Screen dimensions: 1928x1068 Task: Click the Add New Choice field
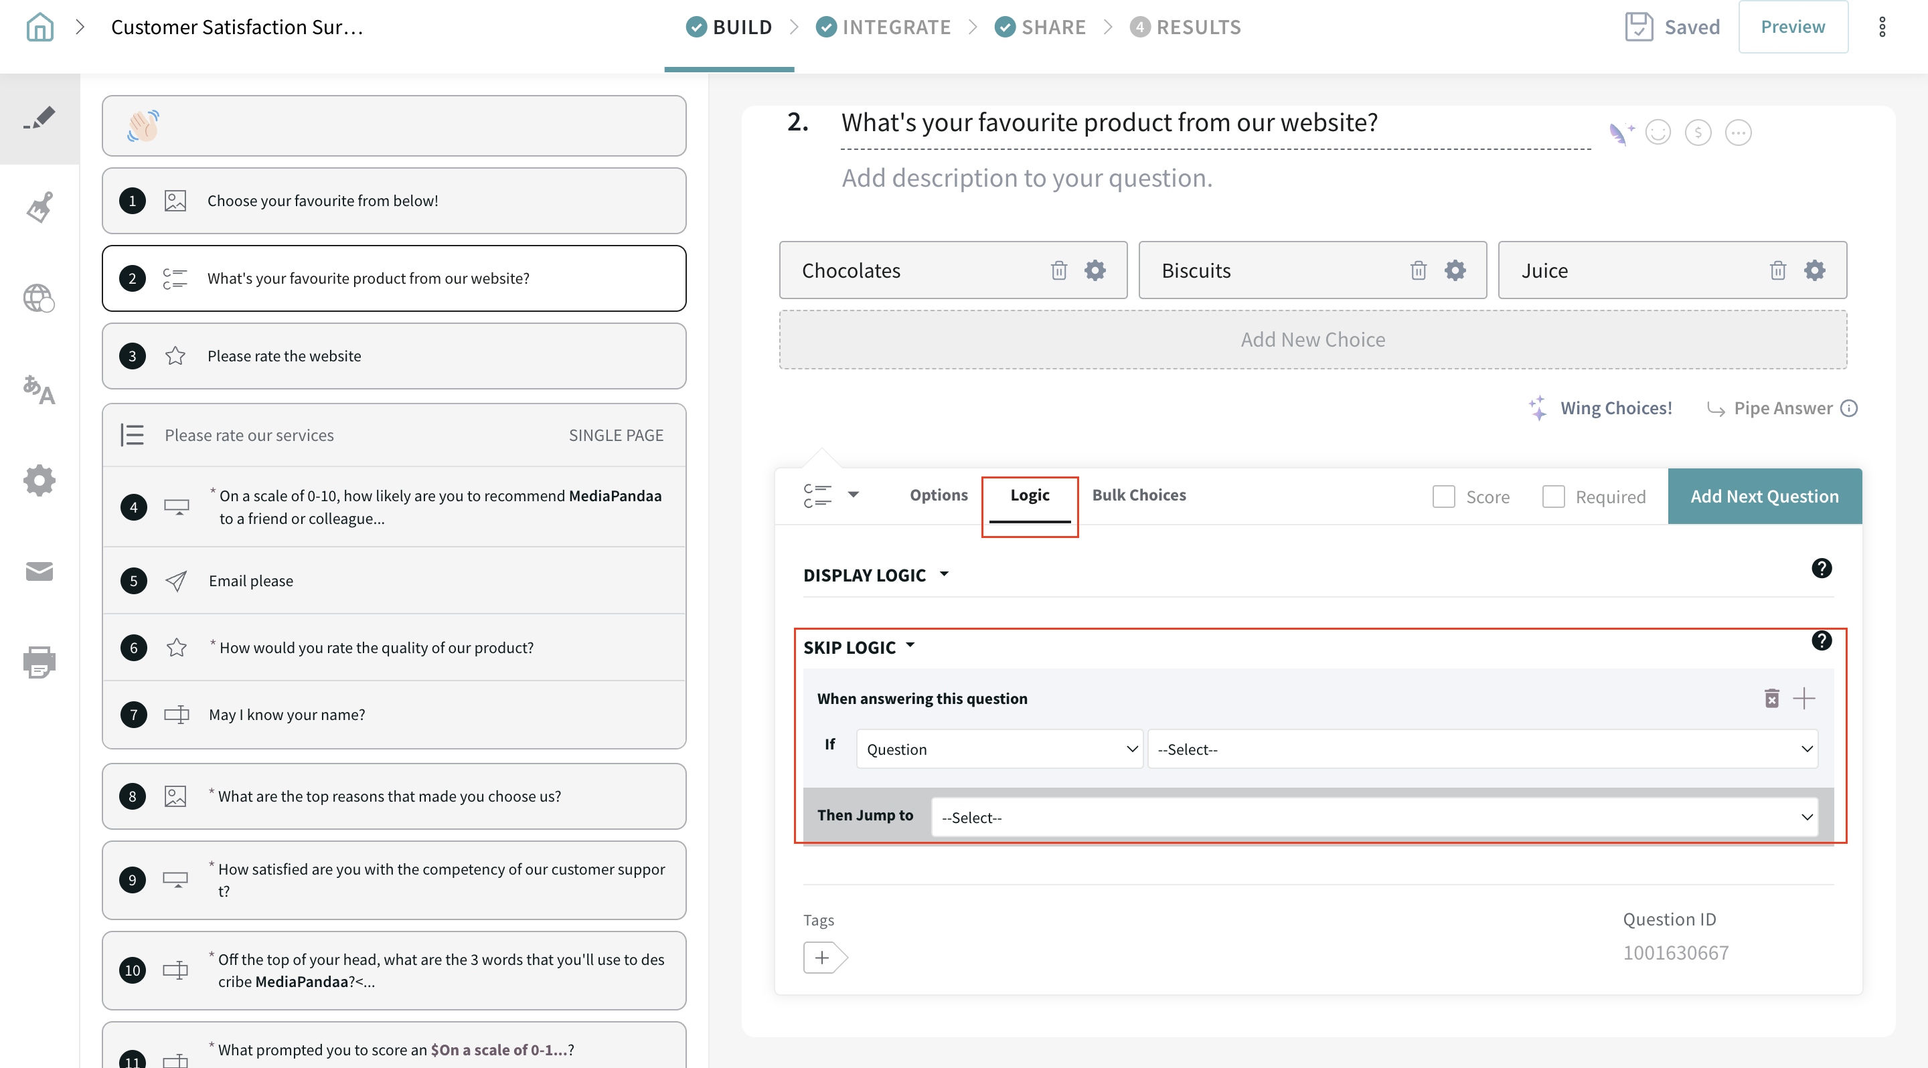click(x=1312, y=339)
